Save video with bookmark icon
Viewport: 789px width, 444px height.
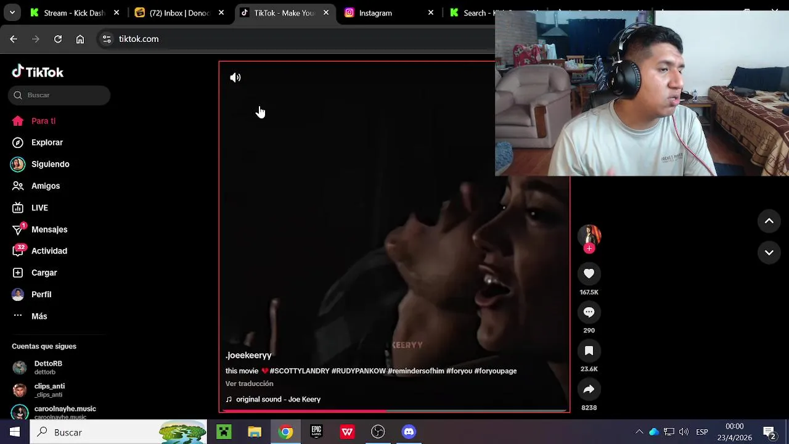click(x=589, y=351)
